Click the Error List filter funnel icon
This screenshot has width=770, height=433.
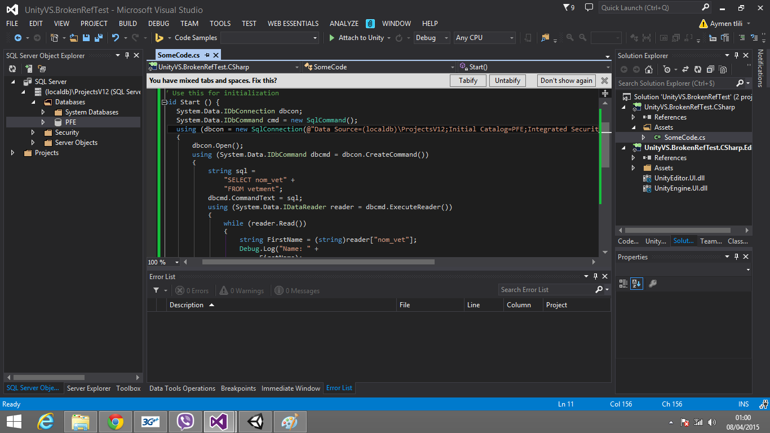[156, 290]
